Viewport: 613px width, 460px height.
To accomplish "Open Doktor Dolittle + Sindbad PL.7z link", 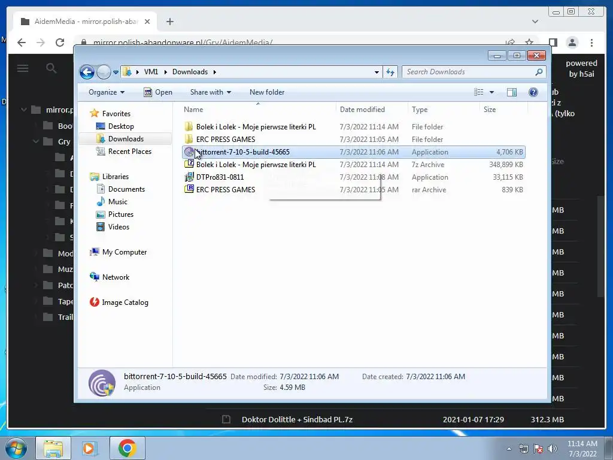I will tap(297, 420).
